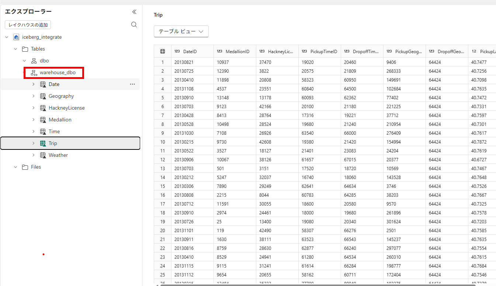Collapse the Explorer pane with double chevron
Image resolution: width=496 pixels, height=286 pixels.
(134, 12)
